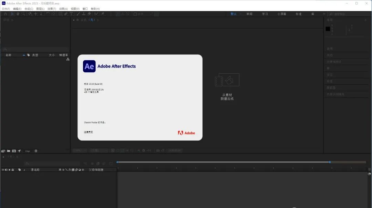Click the black color swatch in Info panel
The width and height of the screenshot is (372, 208).
pyautogui.click(x=328, y=29)
